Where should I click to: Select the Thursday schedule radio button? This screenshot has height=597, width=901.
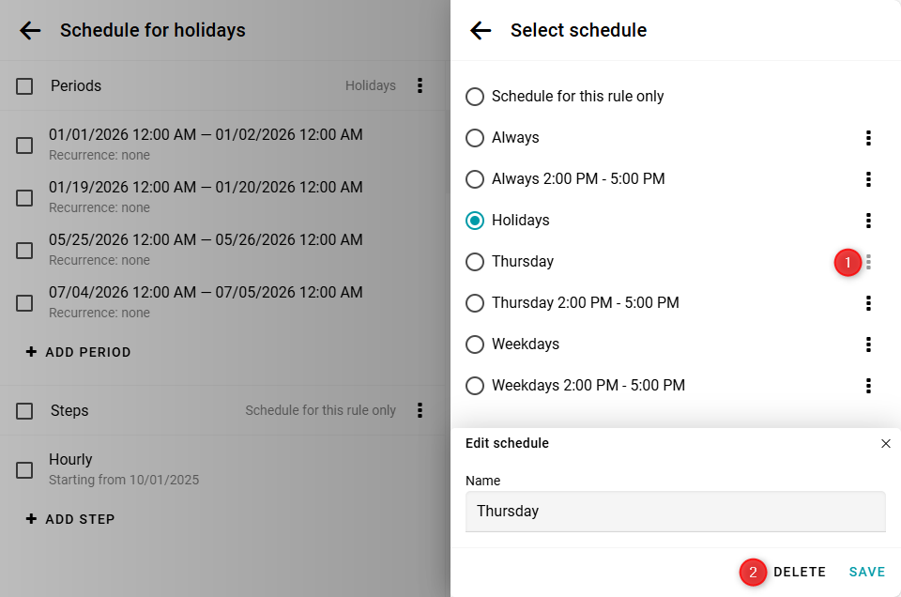tap(475, 262)
